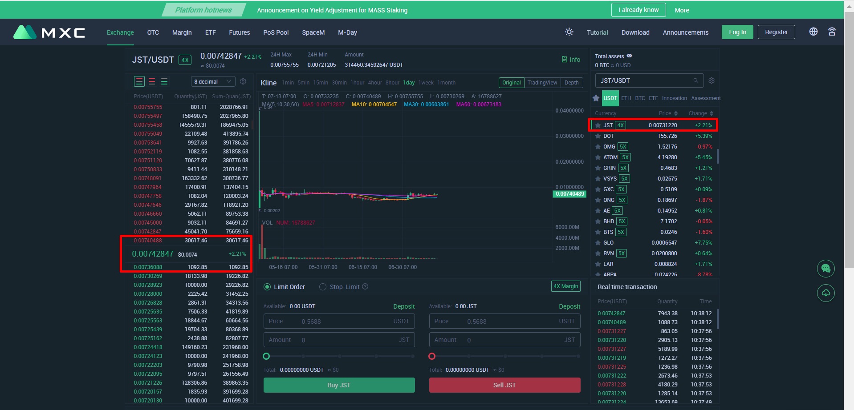Click the 4X Margin button
Viewport: 854px width, 410px height.
tap(566, 286)
